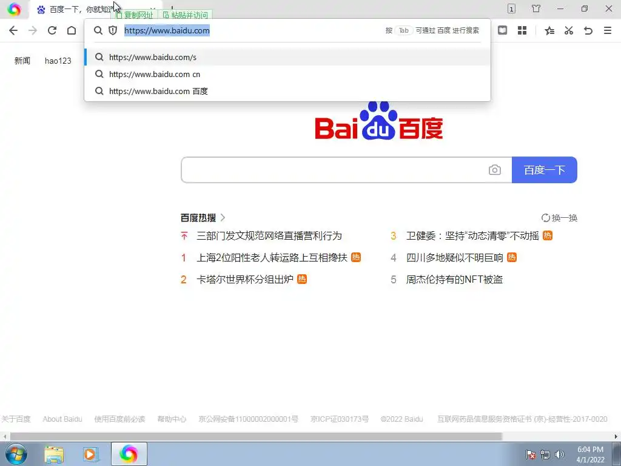Open Action Center flag tray icon
This screenshot has width=621, height=466.
[531, 454]
